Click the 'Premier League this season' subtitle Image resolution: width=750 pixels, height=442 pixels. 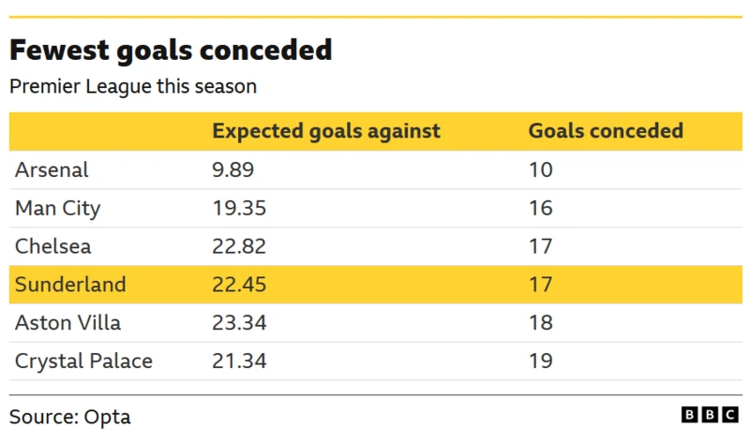(133, 87)
